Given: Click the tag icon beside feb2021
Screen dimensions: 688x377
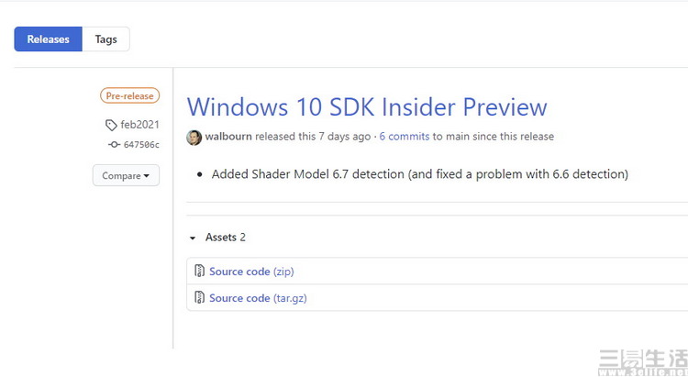Looking at the screenshot, I should coord(111,125).
